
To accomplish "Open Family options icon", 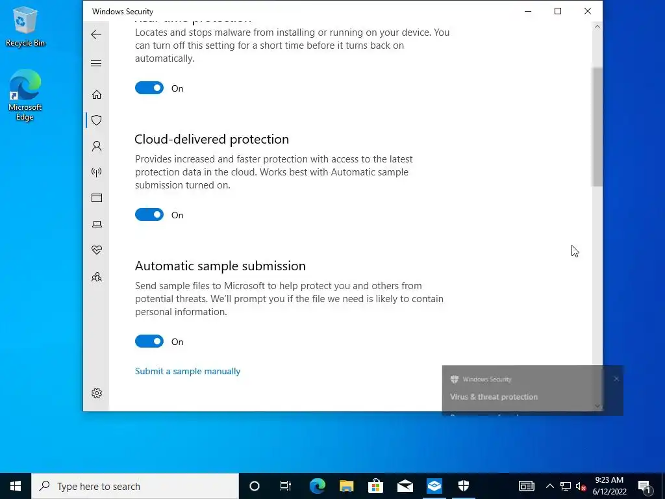I will pyautogui.click(x=97, y=277).
